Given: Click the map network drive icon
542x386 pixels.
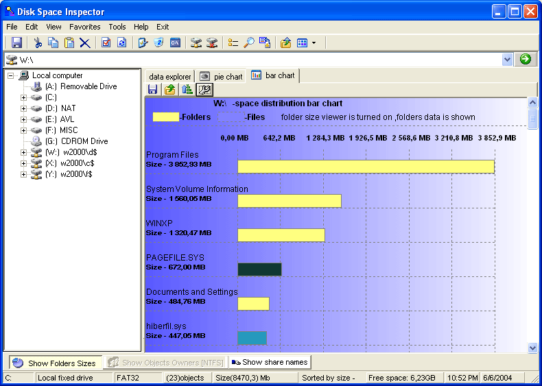Looking at the screenshot, I should (196, 43).
